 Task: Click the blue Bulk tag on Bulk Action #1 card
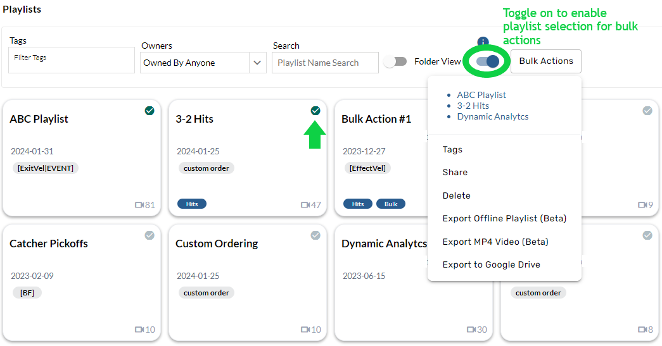click(391, 204)
